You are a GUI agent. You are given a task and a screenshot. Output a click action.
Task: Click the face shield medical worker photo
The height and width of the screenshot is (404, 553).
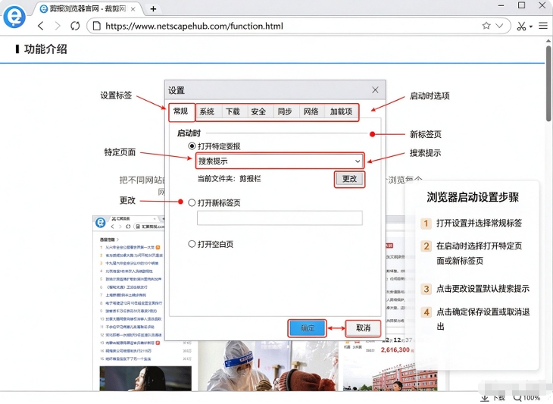[268, 365]
